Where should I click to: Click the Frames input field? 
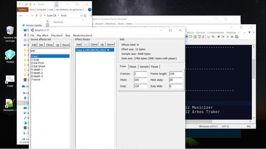click(x=140, y=74)
